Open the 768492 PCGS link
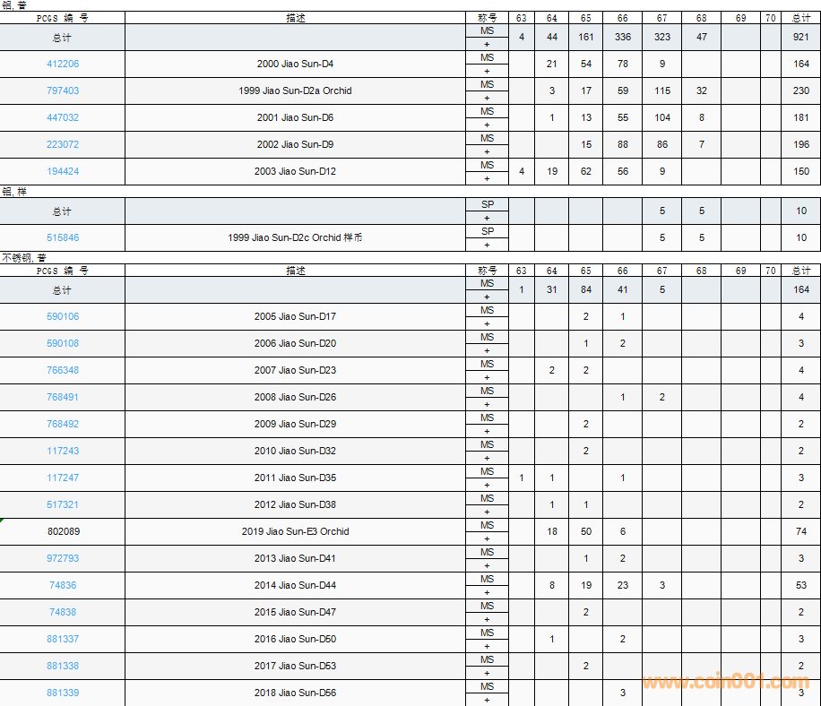The height and width of the screenshot is (706, 821). pos(63,425)
